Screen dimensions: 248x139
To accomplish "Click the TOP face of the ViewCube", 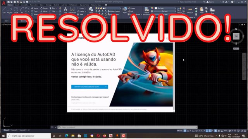I will (236, 36).
